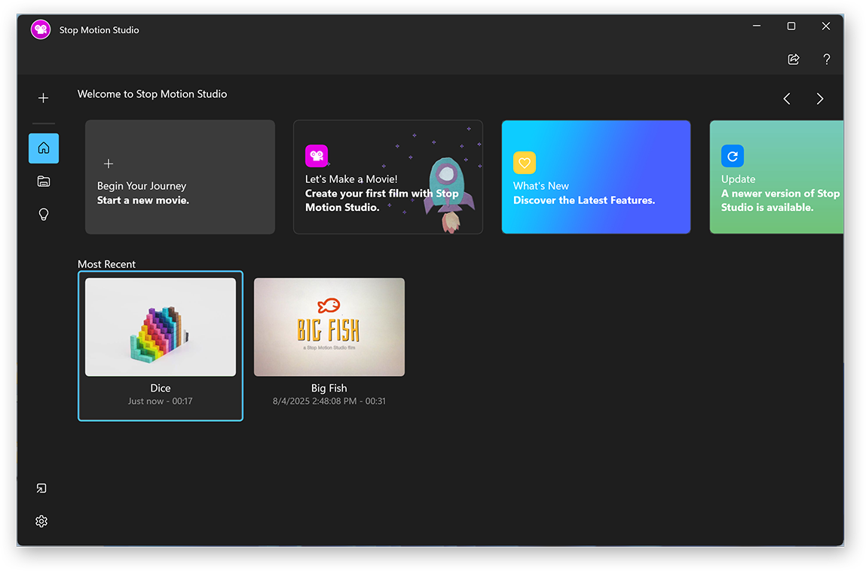Open the lightbulb tips icon
The image size is (866, 571).
pos(43,215)
